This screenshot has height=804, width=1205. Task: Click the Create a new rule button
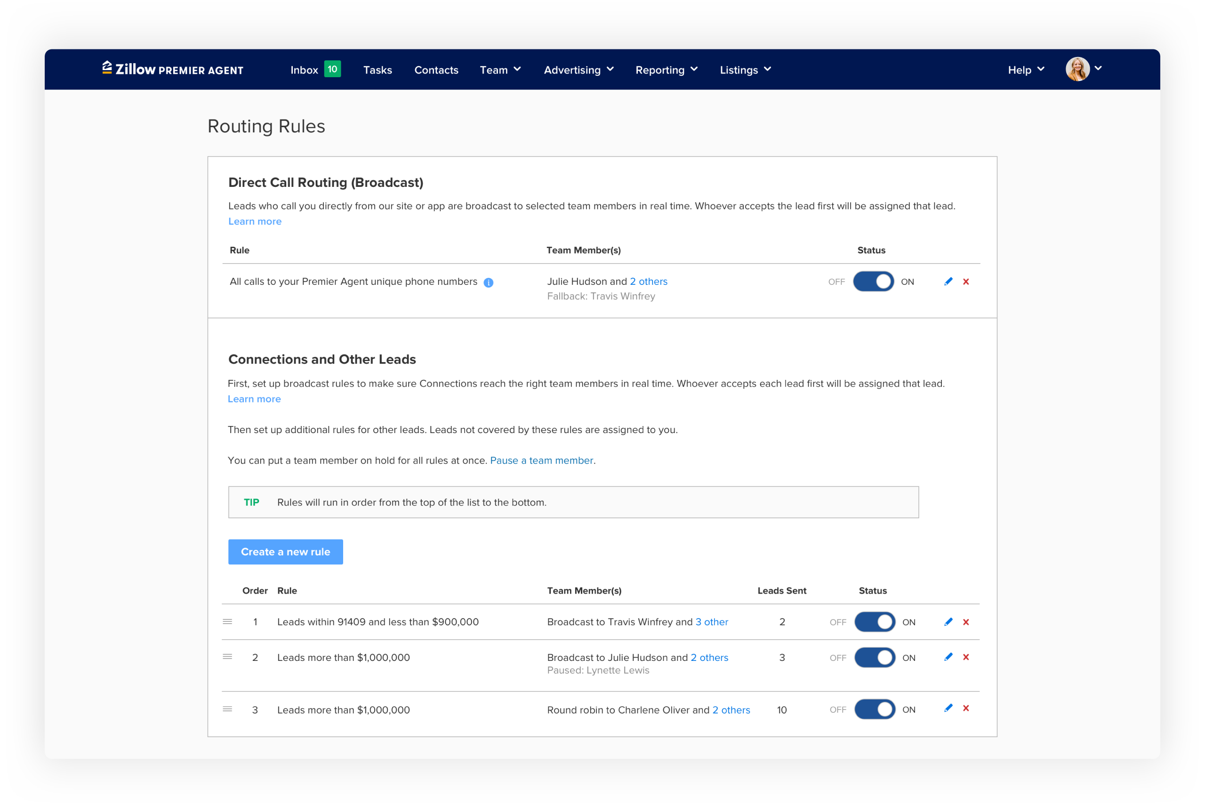(285, 552)
